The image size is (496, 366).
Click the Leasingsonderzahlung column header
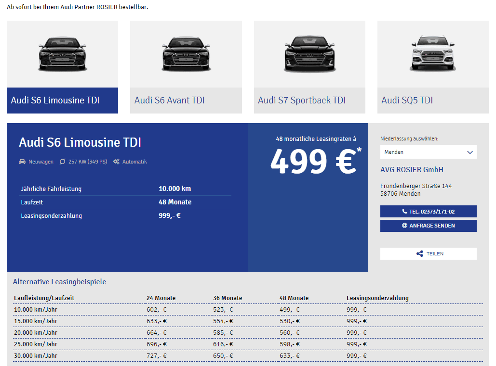[x=377, y=298]
